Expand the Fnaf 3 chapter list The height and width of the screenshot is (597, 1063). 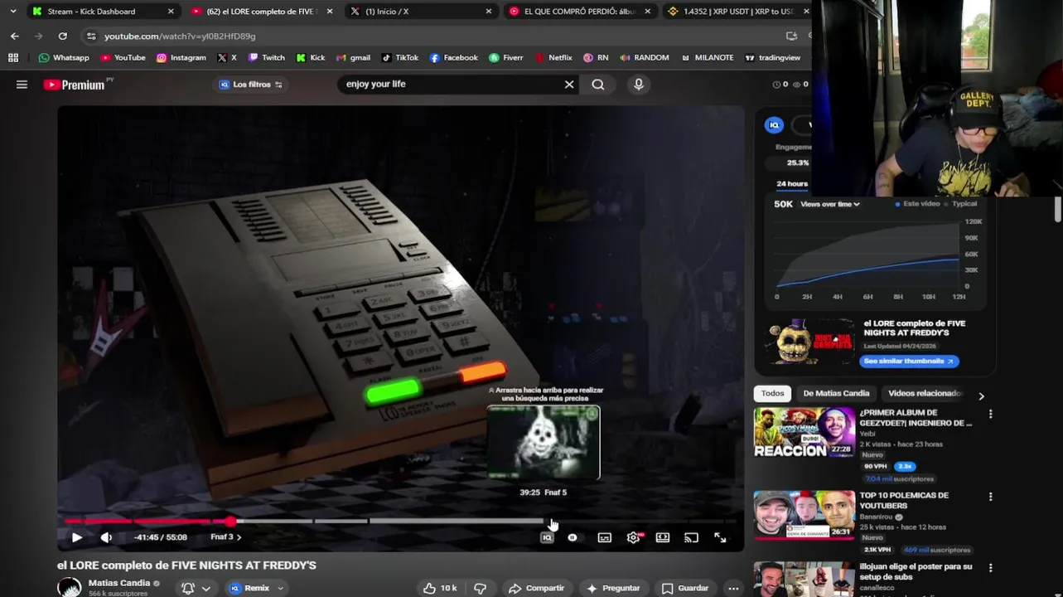(x=226, y=537)
